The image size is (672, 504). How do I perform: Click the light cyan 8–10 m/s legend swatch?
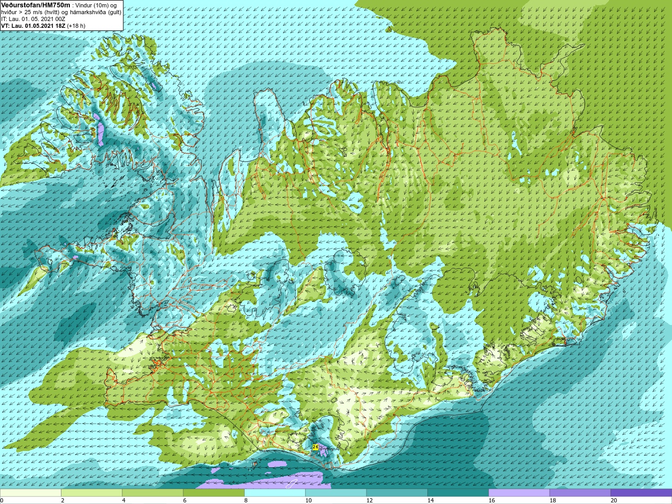pyautogui.click(x=275, y=493)
